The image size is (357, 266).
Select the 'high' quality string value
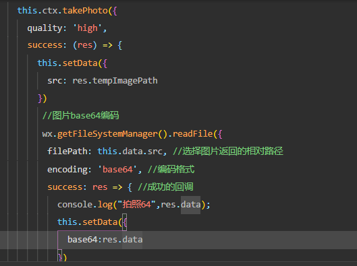[88, 28]
